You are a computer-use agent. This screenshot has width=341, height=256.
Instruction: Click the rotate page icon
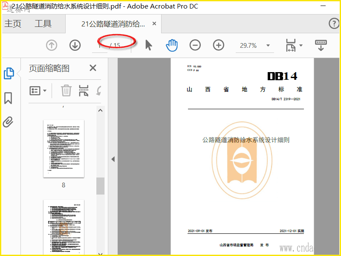click(99, 90)
